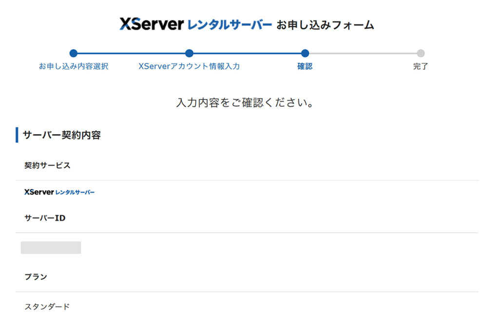Click the small XServer logo under 契約サービス
Image resolution: width=499 pixels, height=333 pixels.
pos(39,192)
